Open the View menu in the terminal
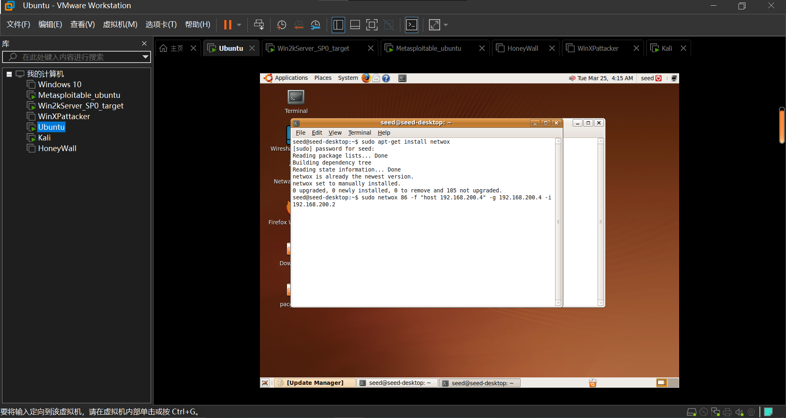The width and height of the screenshot is (786, 418). 335,133
